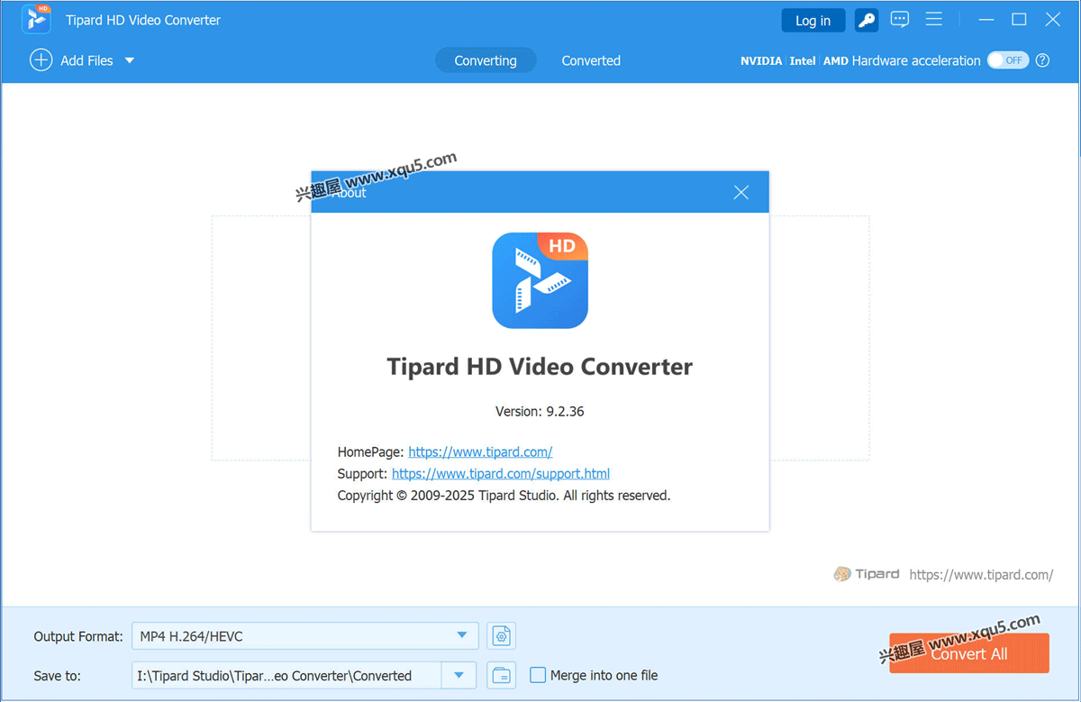Image resolution: width=1081 pixels, height=702 pixels.
Task: Click the Convert All button
Action: tap(969, 653)
